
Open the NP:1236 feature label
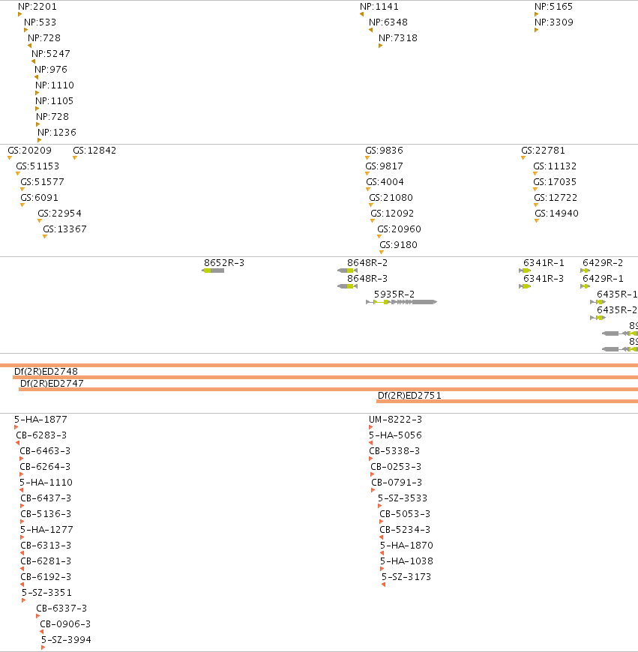point(57,133)
